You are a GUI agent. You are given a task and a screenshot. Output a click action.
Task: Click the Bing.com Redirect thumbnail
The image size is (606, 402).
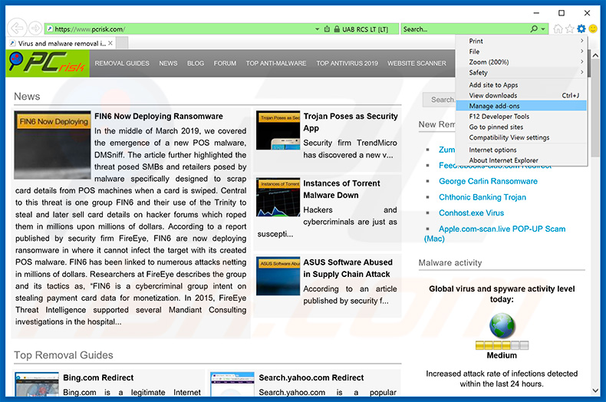[37, 384]
